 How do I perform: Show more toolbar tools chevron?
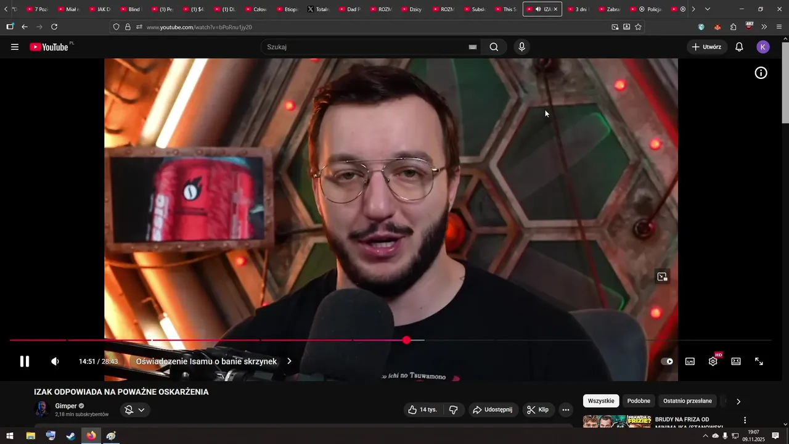(764, 27)
